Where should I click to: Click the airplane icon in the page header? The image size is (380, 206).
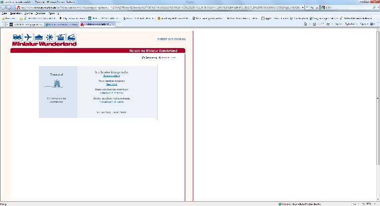[x=28, y=37]
